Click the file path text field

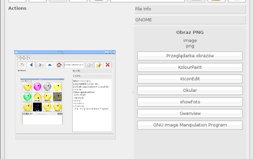(147, 1)
